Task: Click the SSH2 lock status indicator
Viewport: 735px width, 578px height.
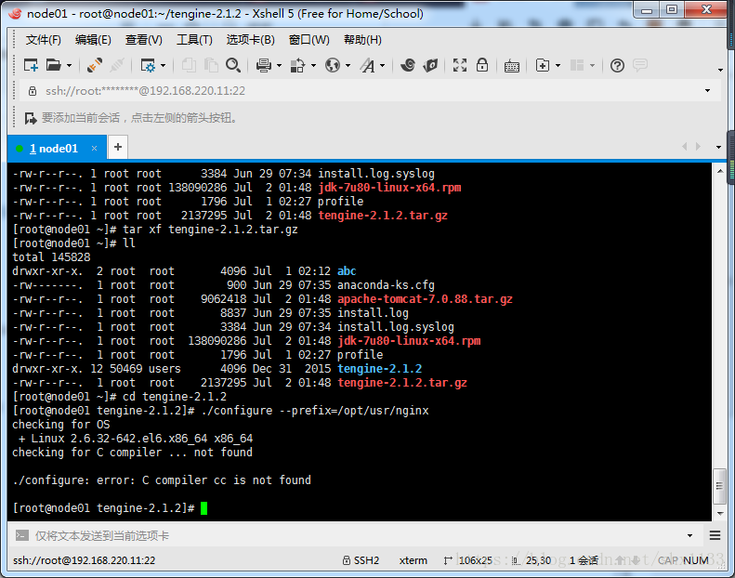Action: coord(361,560)
